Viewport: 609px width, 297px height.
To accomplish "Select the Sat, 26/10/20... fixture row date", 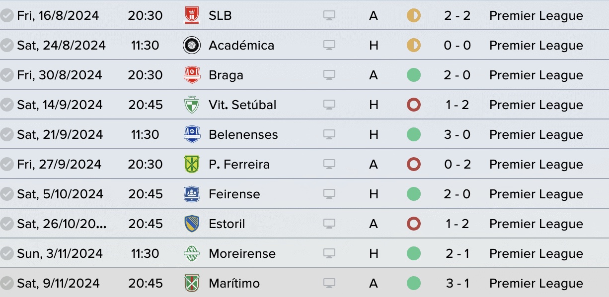I will click(x=62, y=224).
